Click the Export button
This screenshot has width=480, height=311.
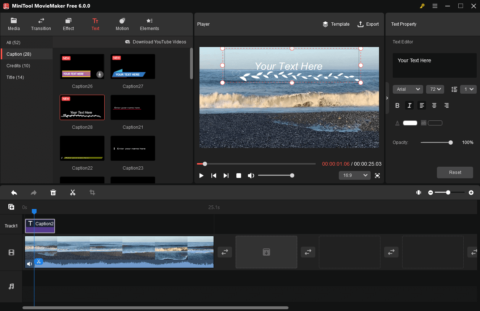[368, 24]
